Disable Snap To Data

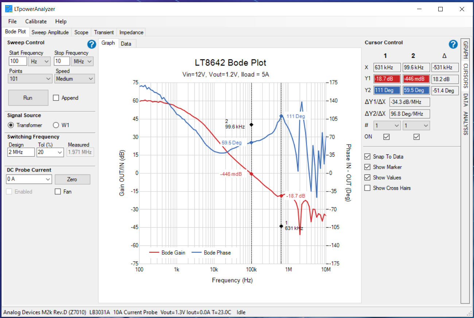[x=368, y=157]
